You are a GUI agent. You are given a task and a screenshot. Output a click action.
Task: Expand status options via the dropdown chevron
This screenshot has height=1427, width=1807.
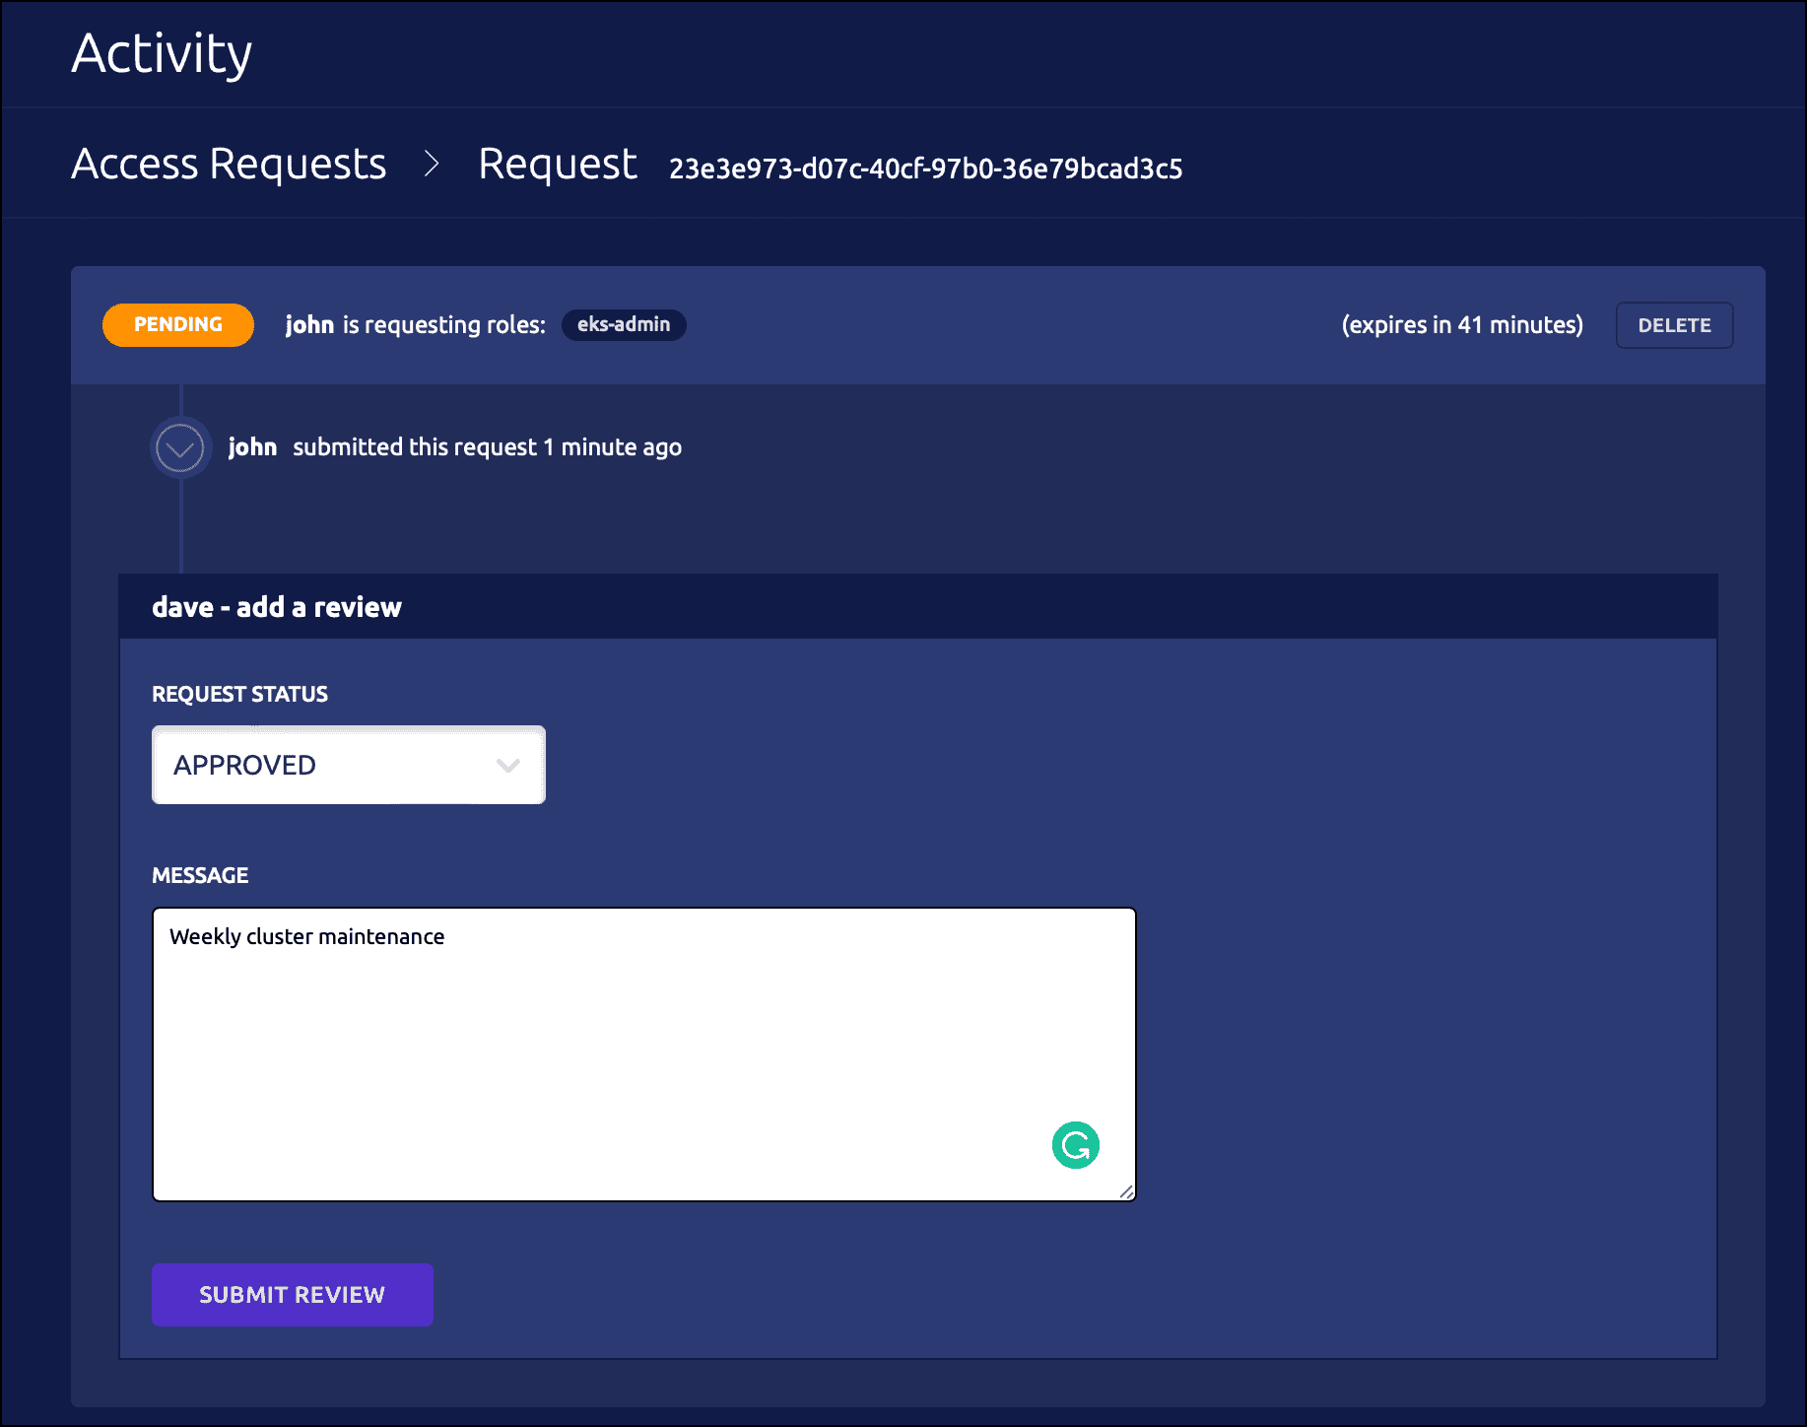click(508, 766)
